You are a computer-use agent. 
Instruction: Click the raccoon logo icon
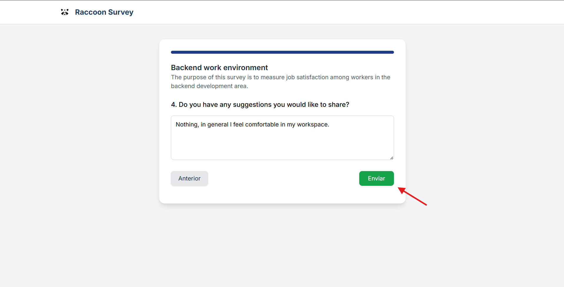[65, 12]
